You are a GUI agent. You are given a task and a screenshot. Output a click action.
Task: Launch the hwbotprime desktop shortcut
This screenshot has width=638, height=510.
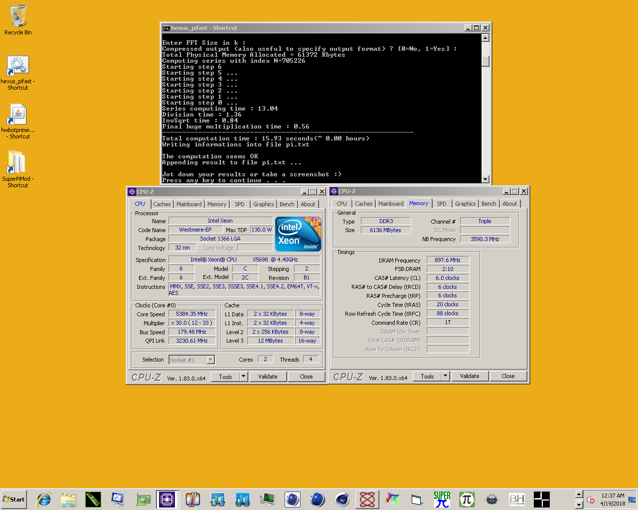[x=18, y=122]
